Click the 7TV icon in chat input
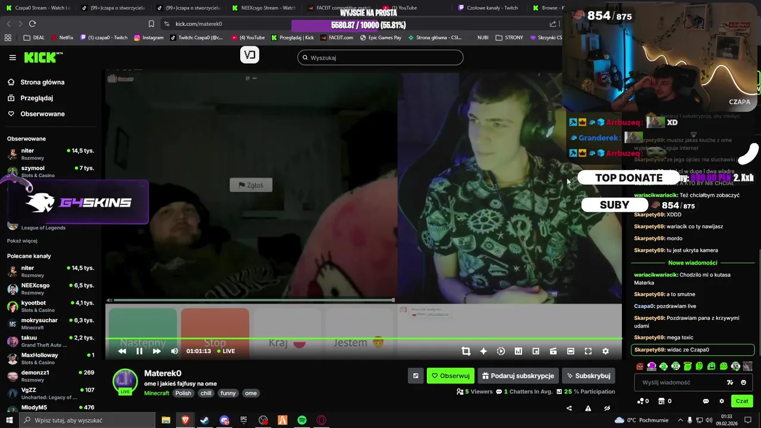This screenshot has width=761, height=428. (730, 383)
